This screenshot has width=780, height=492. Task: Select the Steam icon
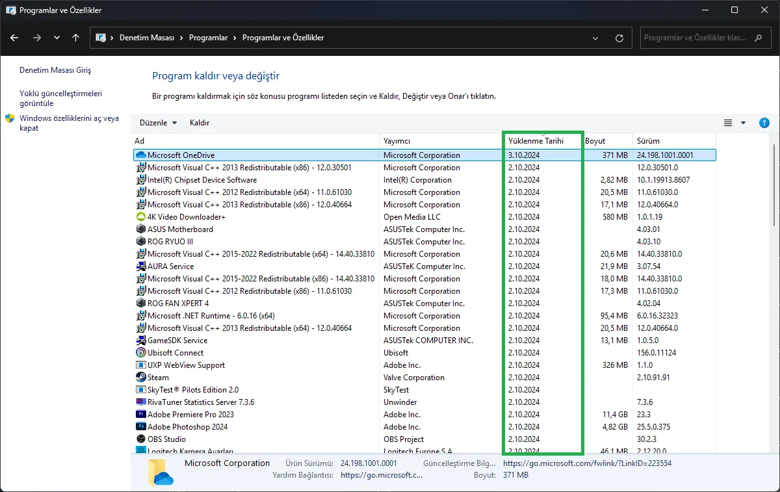[x=141, y=378]
